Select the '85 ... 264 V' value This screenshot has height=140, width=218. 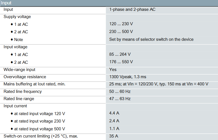tap(120, 54)
